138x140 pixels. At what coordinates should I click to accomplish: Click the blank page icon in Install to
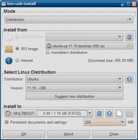119,113
